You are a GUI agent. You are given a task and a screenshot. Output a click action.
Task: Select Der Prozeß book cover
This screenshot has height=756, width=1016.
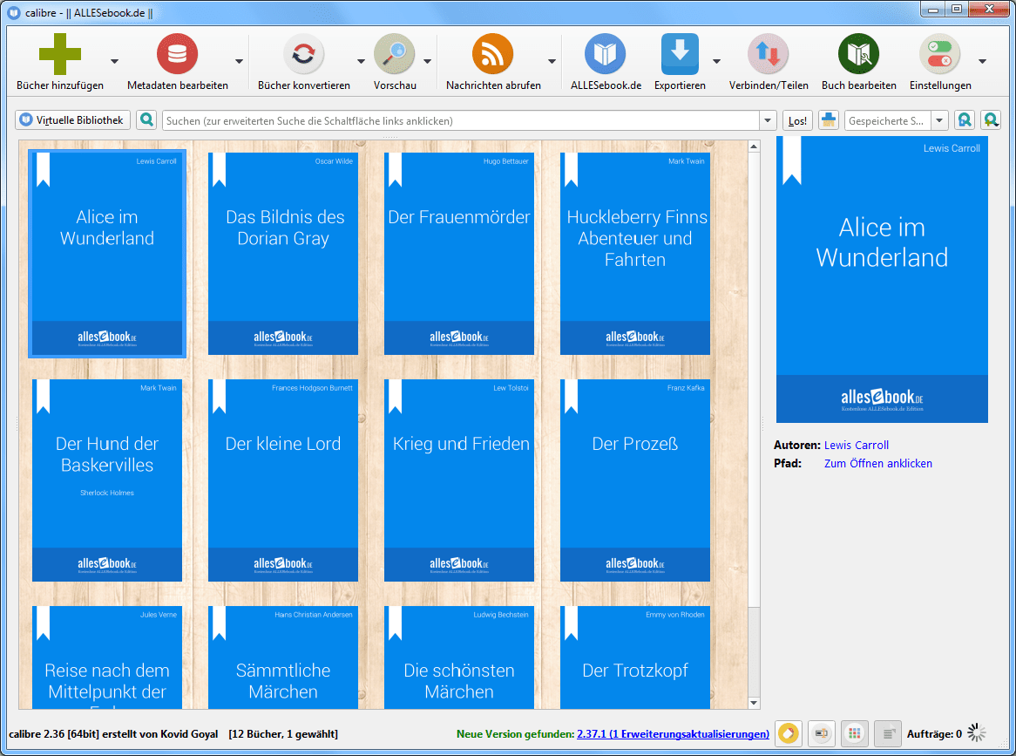635,480
